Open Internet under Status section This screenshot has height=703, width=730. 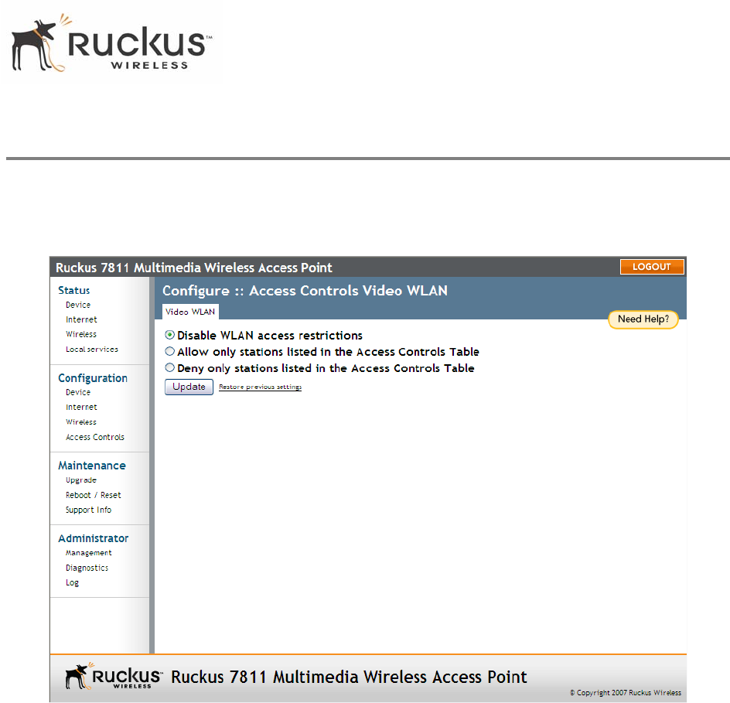click(x=81, y=320)
